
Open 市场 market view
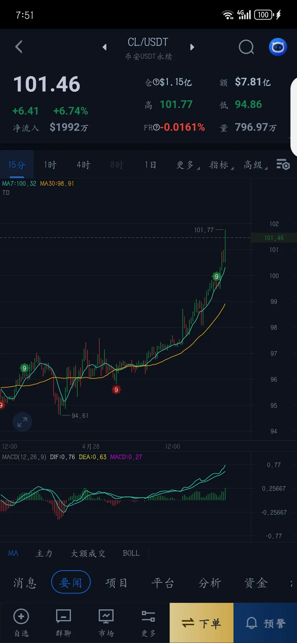click(106, 623)
